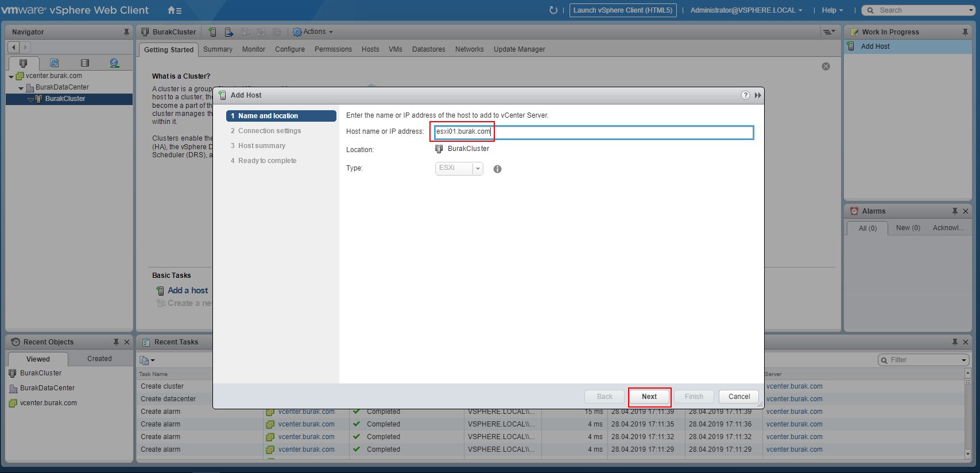The image size is (980, 473).
Task: Add a host toolbar icon next to BurakCluster
Action: 213,32
